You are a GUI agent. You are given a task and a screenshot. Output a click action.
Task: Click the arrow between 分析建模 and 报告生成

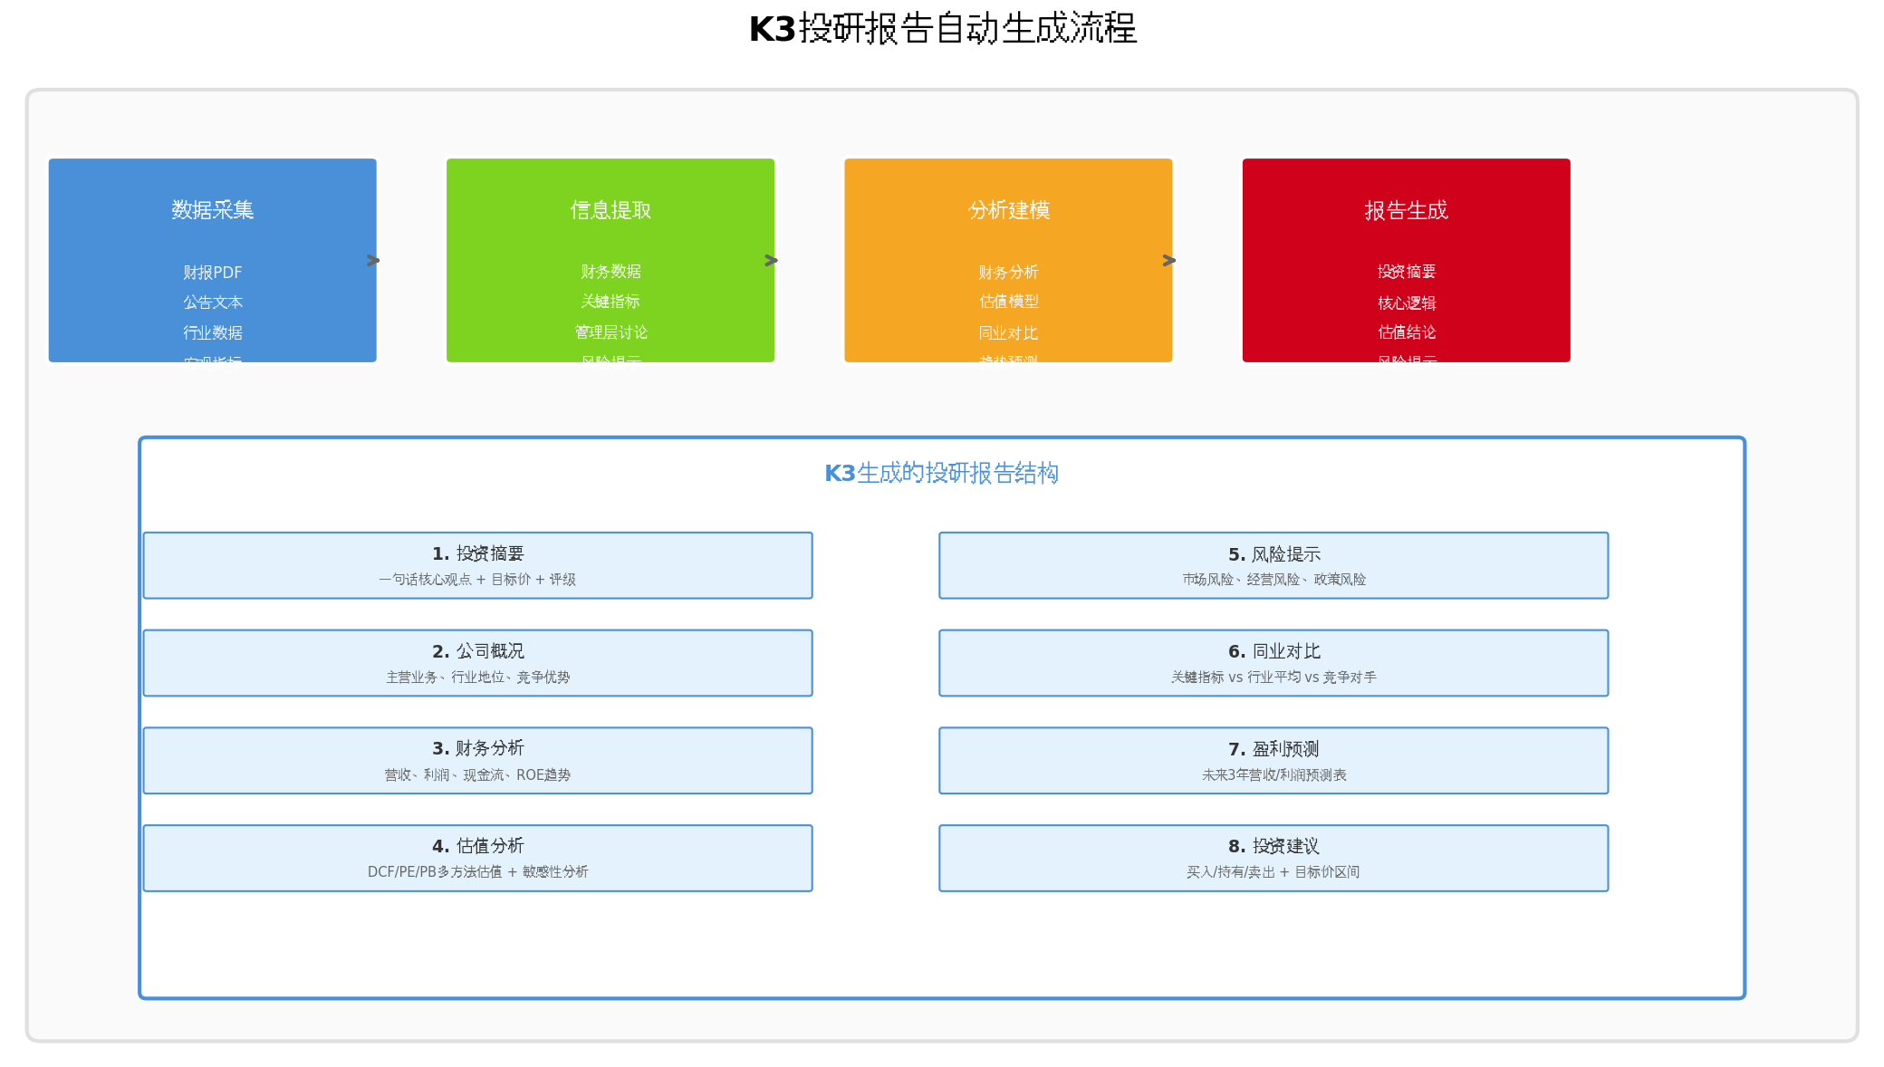tap(1169, 261)
